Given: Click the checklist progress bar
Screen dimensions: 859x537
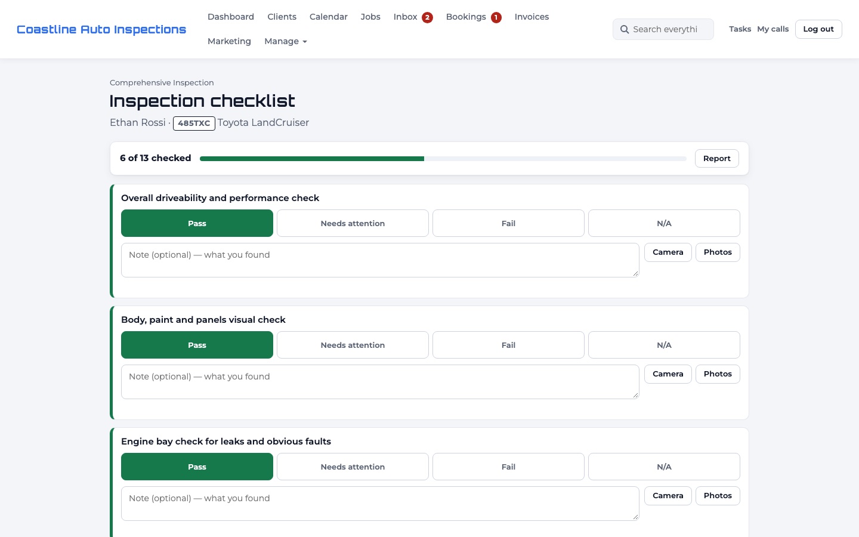Looking at the screenshot, I should (443, 159).
